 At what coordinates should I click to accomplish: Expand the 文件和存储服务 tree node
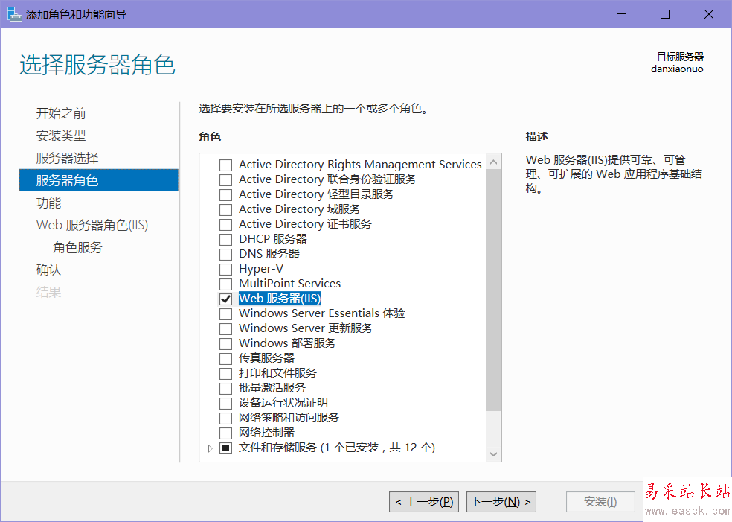click(210, 448)
